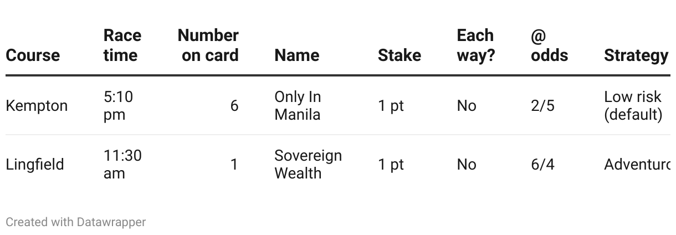Click the Stake column header

399,55
